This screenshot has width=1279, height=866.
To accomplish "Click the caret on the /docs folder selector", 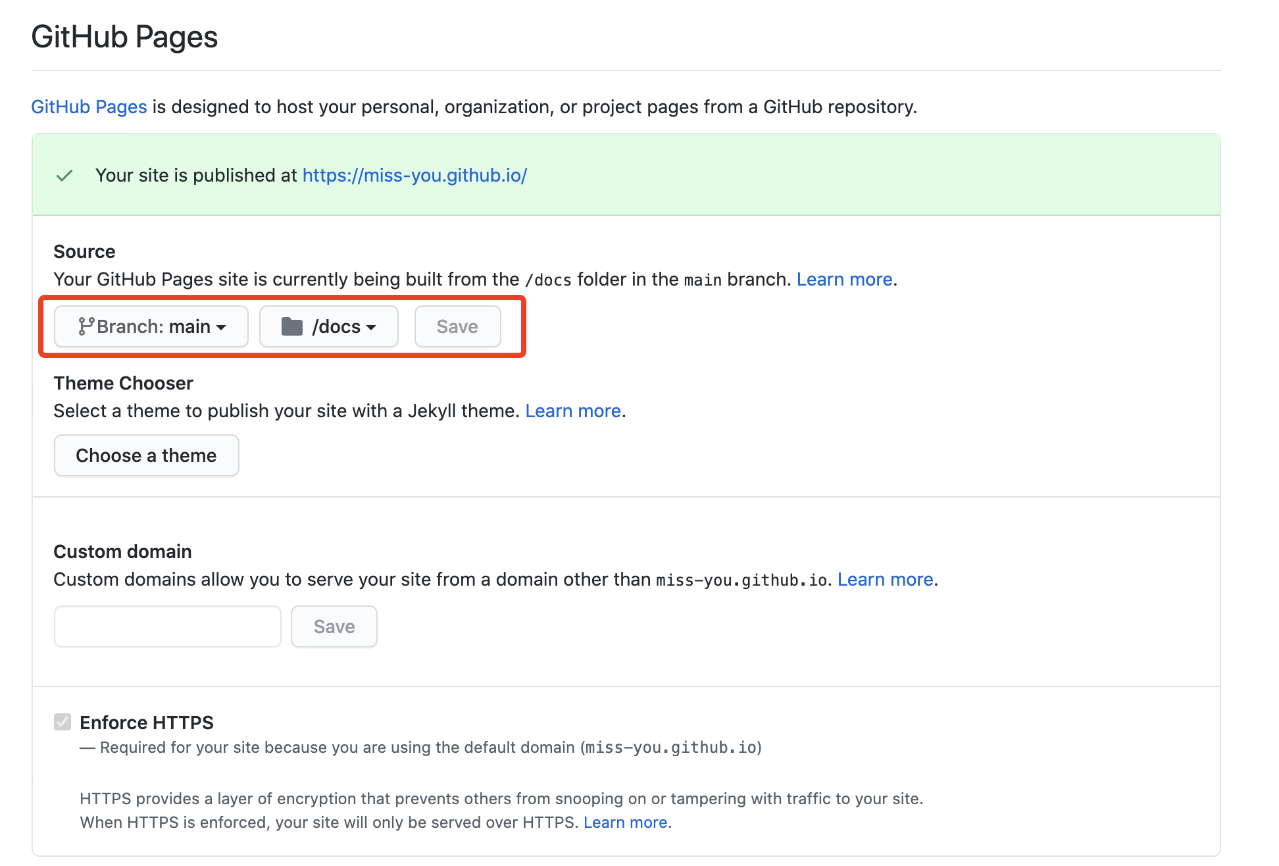I will coord(372,327).
